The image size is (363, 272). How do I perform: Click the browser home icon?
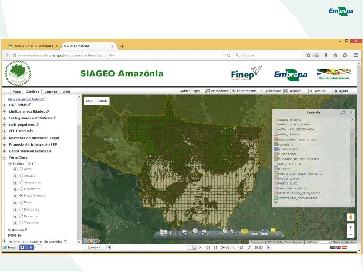pos(335,55)
